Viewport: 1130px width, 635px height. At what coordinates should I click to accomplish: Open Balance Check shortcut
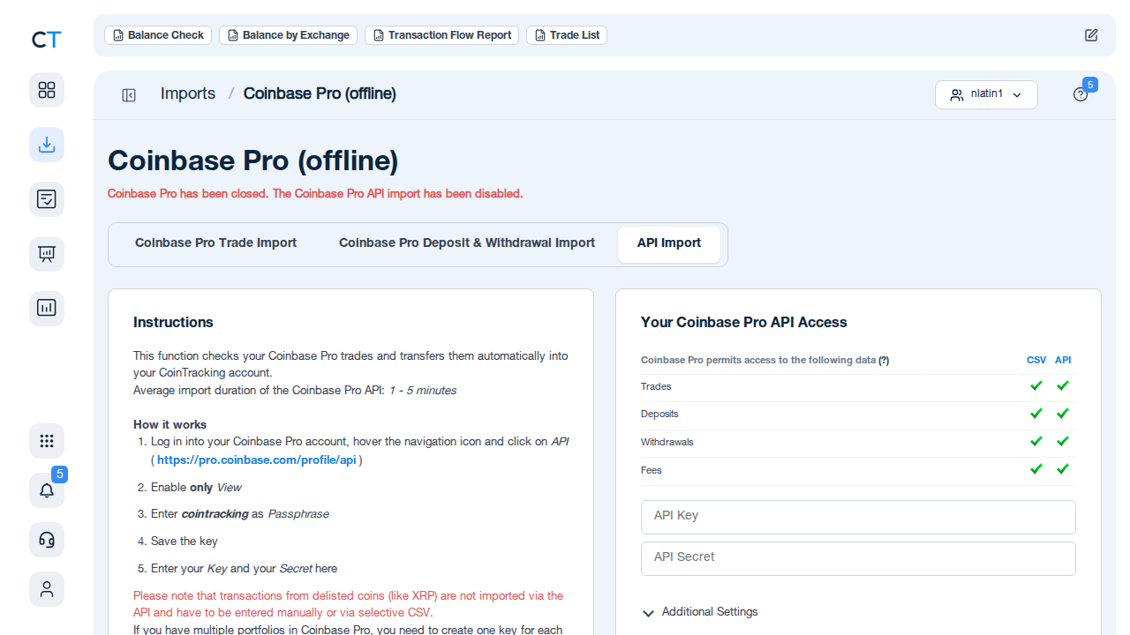point(158,35)
